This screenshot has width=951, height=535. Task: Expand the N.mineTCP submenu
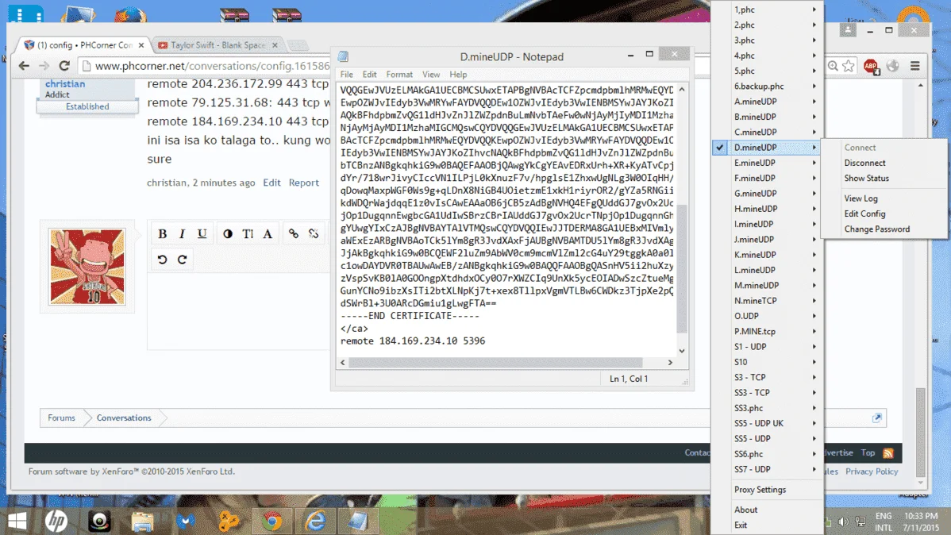click(x=767, y=300)
